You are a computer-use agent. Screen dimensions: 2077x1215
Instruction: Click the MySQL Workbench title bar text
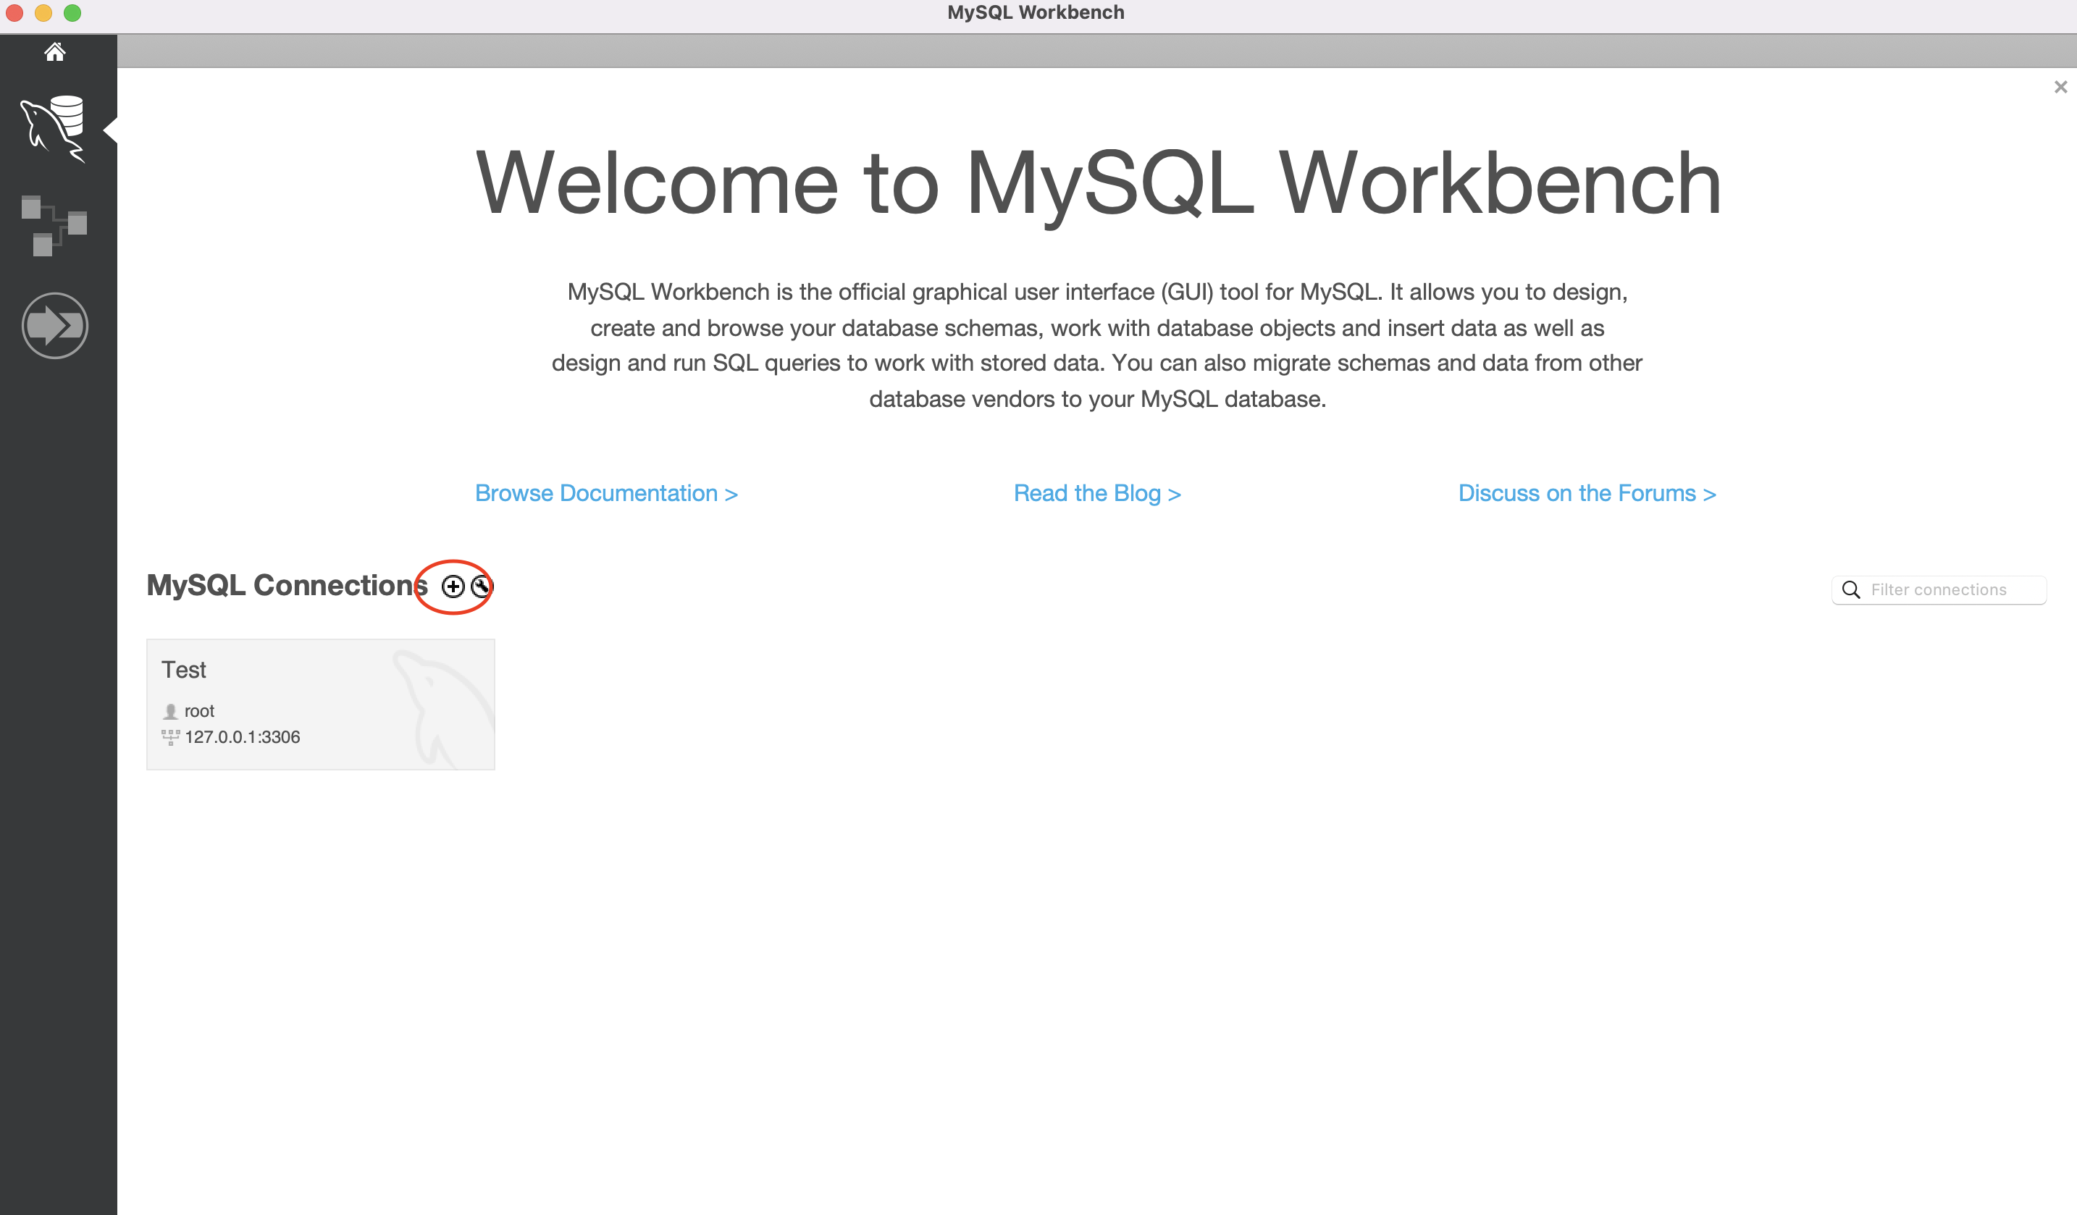click(x=1035, y=12)
